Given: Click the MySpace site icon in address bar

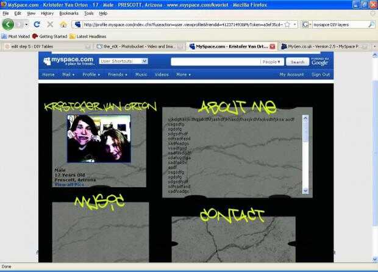Looking at the screenshot, I should pos(77,24).
